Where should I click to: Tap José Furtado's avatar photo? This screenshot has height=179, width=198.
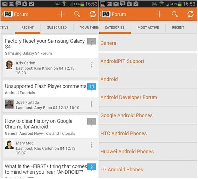coord(9,104)
